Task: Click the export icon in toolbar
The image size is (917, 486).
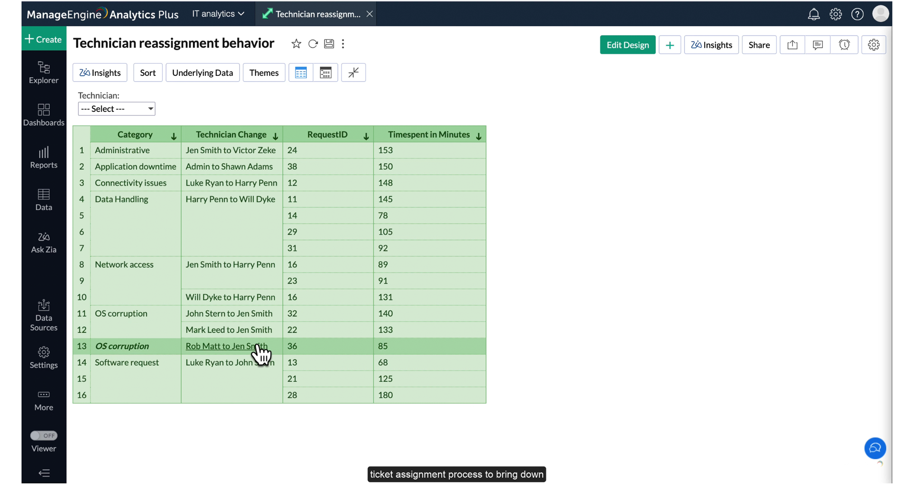Action: point(792,45)
